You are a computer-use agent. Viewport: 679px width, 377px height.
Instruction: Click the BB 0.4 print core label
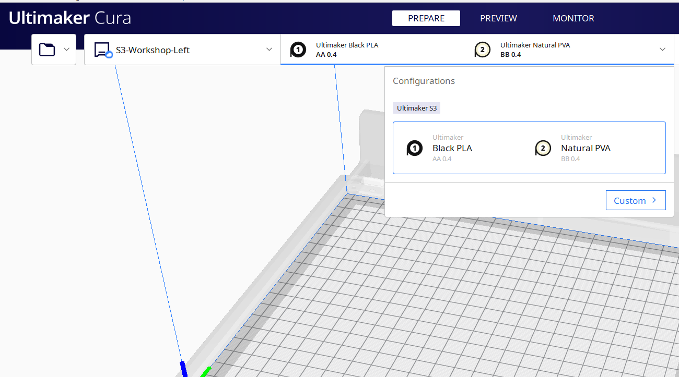[x=570, y=159]
